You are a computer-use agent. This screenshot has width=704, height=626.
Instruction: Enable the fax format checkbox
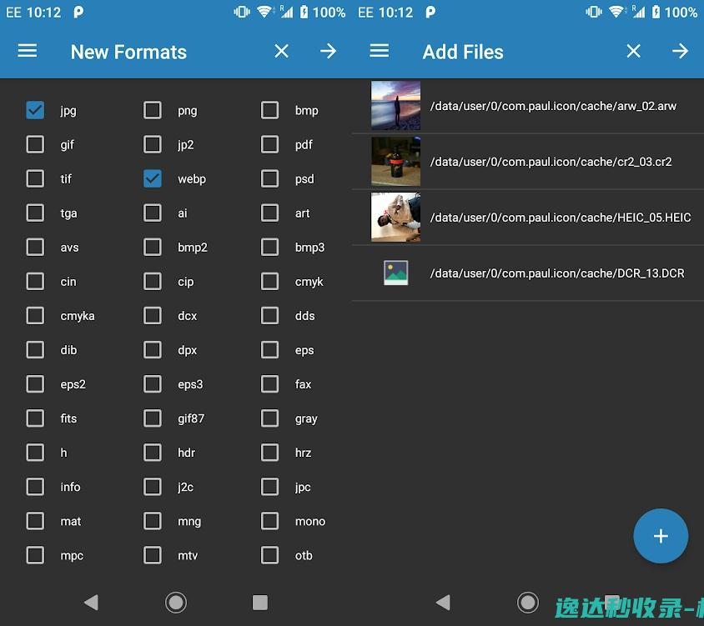(x=269, y=384)
